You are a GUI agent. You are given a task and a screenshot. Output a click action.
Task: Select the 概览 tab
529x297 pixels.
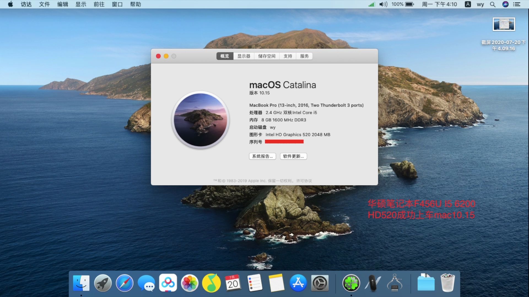tap(225, 56)
